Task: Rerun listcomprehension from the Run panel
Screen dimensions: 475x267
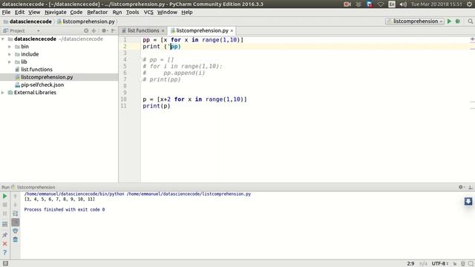Action: click(x=5, y=197)
